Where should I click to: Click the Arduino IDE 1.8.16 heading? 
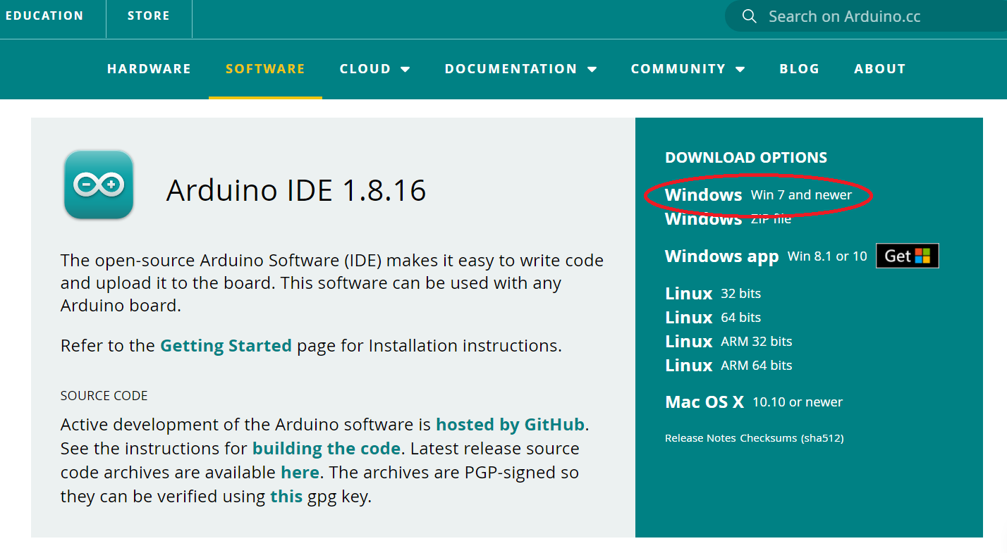click(296, 190)
